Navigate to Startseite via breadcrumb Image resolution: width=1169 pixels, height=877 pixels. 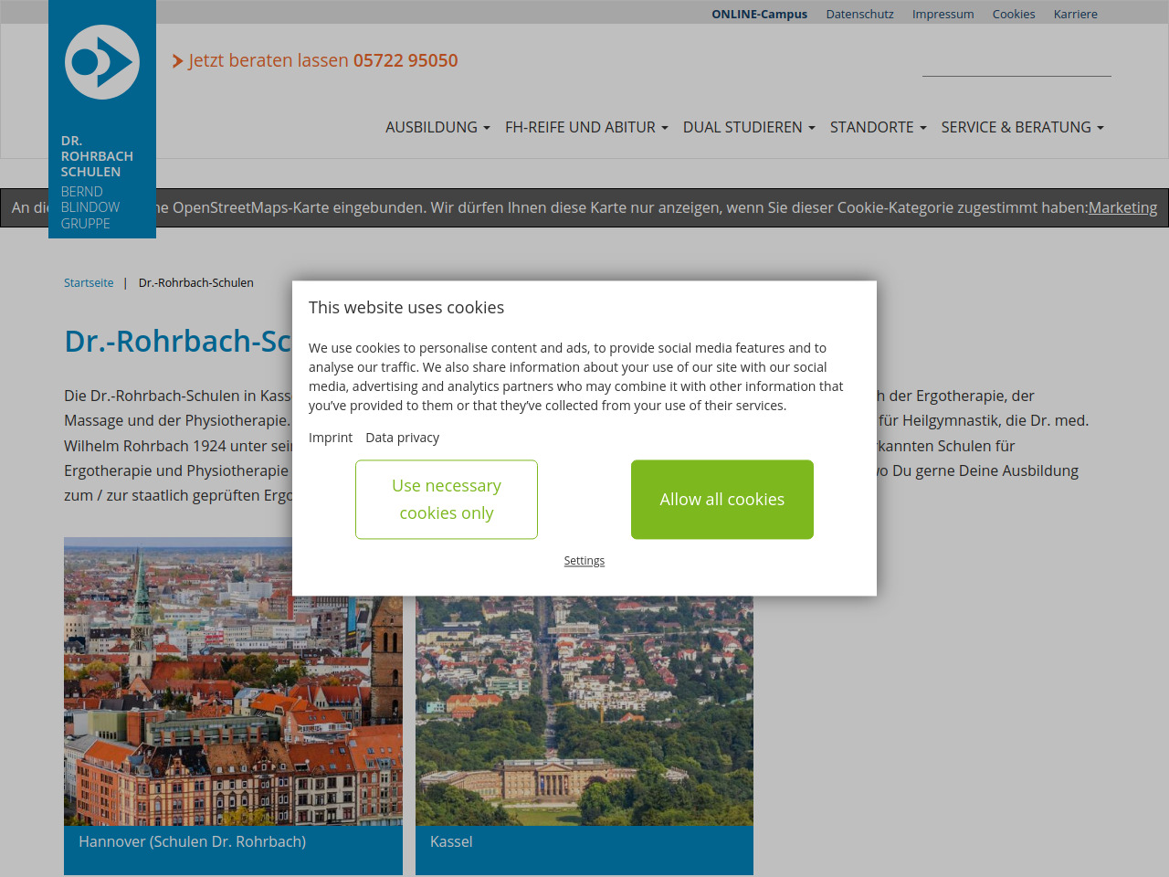pyautogui.click(x=89, y=283)
